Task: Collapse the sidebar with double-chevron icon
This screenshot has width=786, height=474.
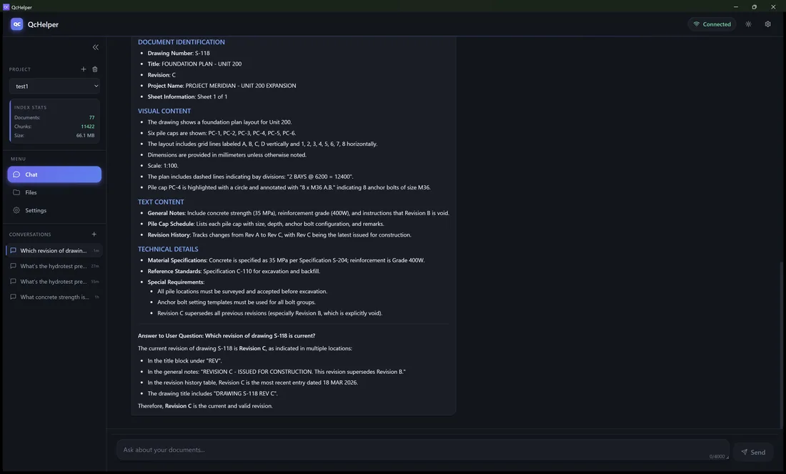Action: pos(95,47)
